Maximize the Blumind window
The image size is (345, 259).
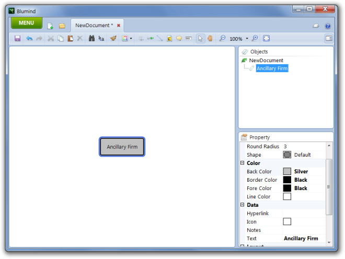tap(309, 9)
